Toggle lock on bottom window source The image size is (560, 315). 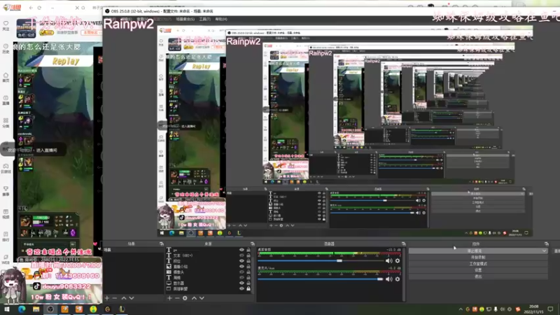click(248, 288)
